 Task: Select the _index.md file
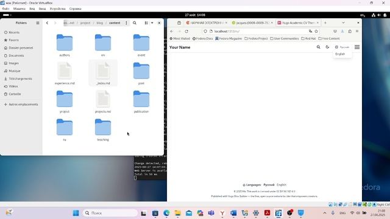tap(103, 71)
